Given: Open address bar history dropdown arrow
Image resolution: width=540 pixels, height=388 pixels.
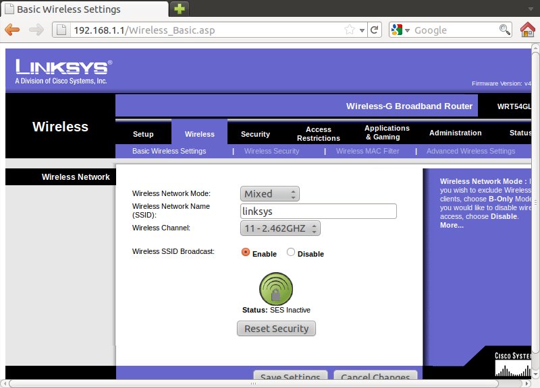Looking at the screenshot, I should point(362,30).
